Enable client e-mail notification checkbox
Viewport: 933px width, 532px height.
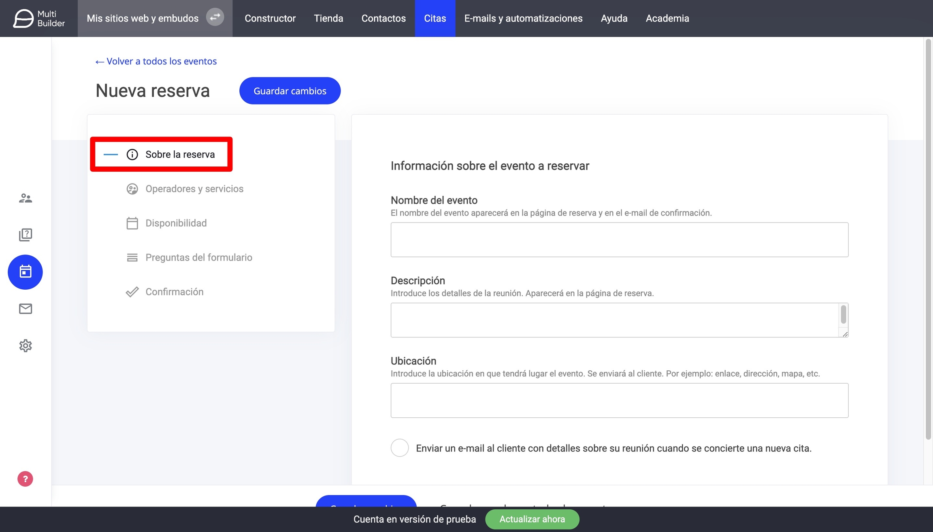click(x=399, y=448)
